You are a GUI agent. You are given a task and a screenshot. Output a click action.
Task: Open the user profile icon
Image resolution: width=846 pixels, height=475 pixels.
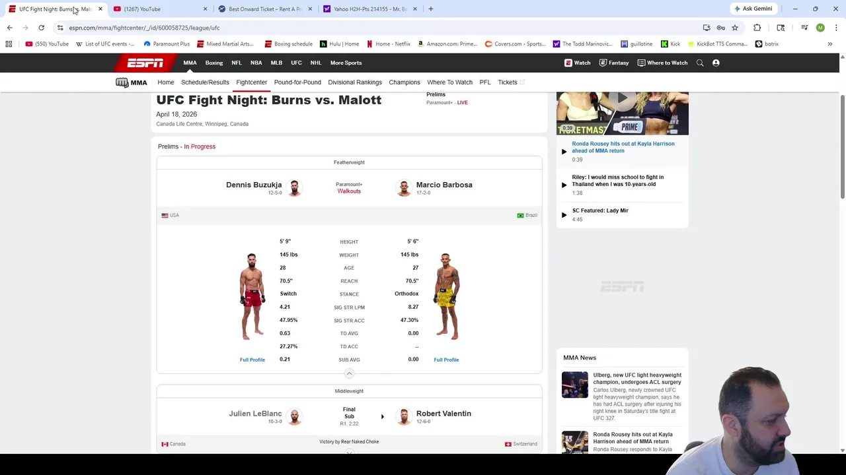pyautogui.click(x=716, y=63)
